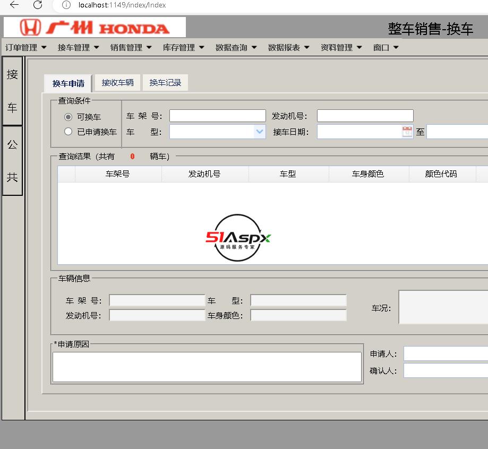Click the 发动机号 query input field
This screenshot has height=449, width=488.
[365, 116]
